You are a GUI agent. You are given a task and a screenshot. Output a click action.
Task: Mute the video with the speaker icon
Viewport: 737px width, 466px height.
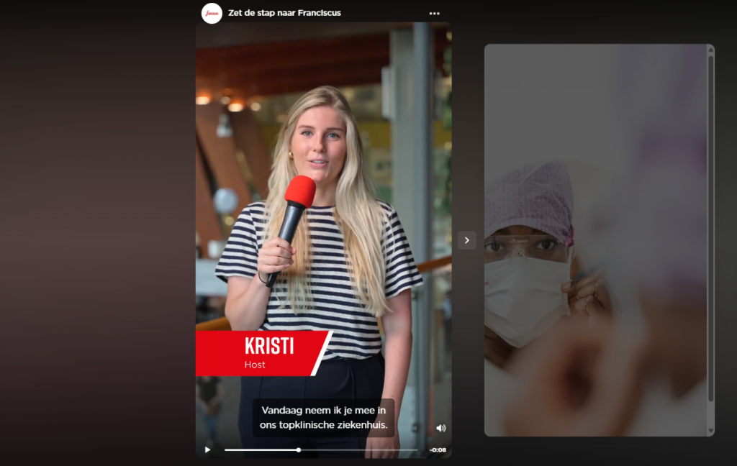point(440,428)
